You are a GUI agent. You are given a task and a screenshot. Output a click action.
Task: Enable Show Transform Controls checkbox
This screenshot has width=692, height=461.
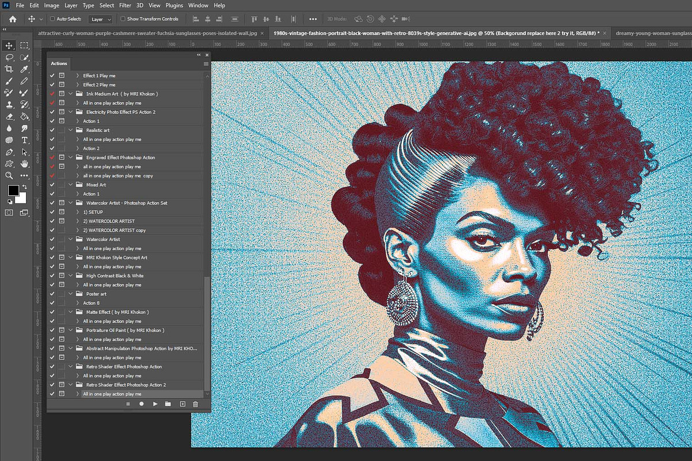(x=123, y=19)
